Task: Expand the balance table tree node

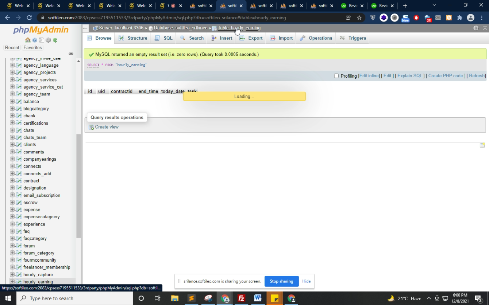Action: click(x=12, y=101)
